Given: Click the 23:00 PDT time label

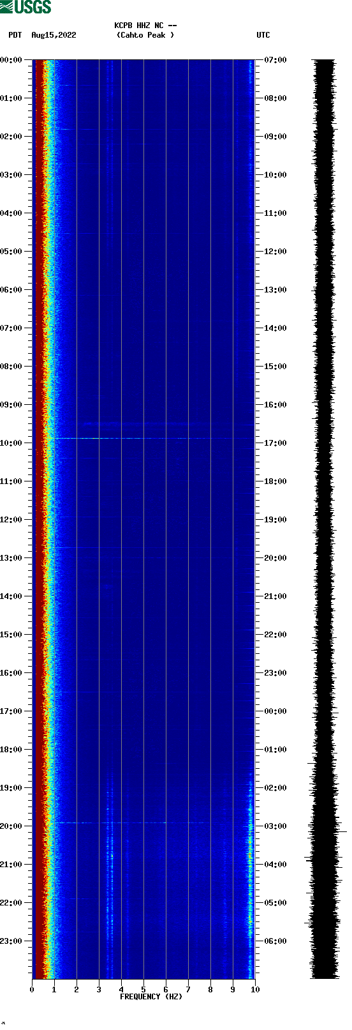Looking at the screenshot, I should coord(11,941).
